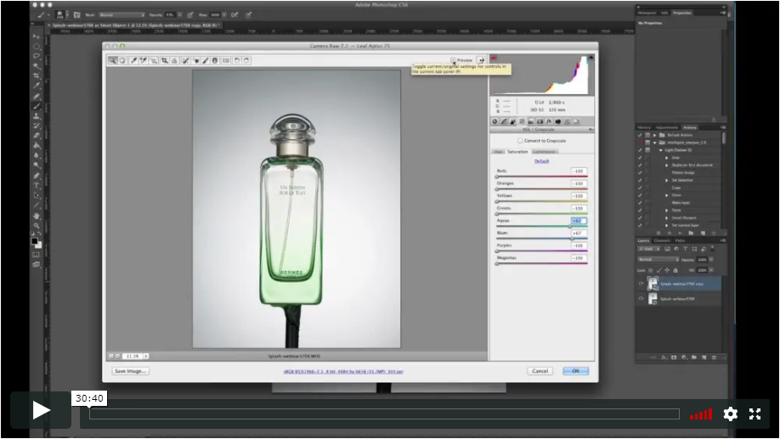Viewport: 780px width, 439px height.
Task: Toggle checkmark for Stop action step
Action: [x=640, y=158]
